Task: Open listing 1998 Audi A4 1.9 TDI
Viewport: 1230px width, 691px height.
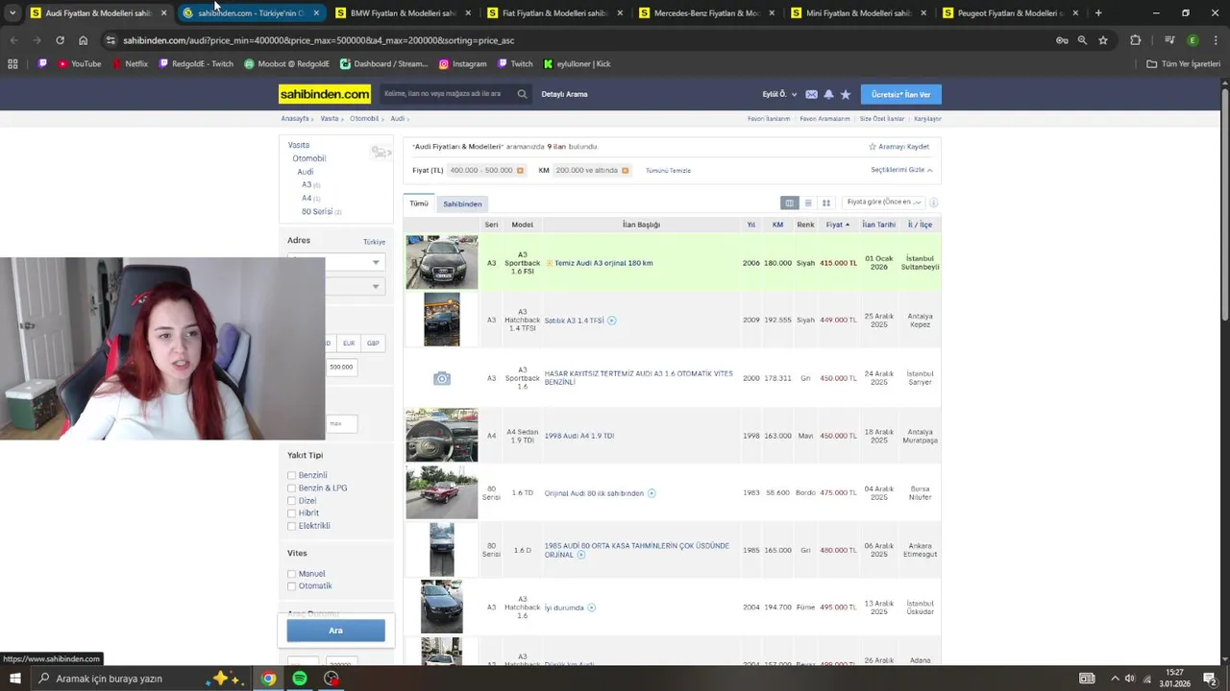Action: (x=579, y=436)
